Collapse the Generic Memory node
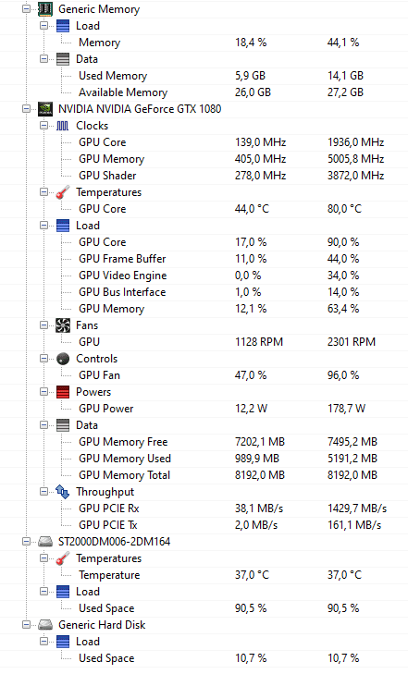 pos(26,8)
